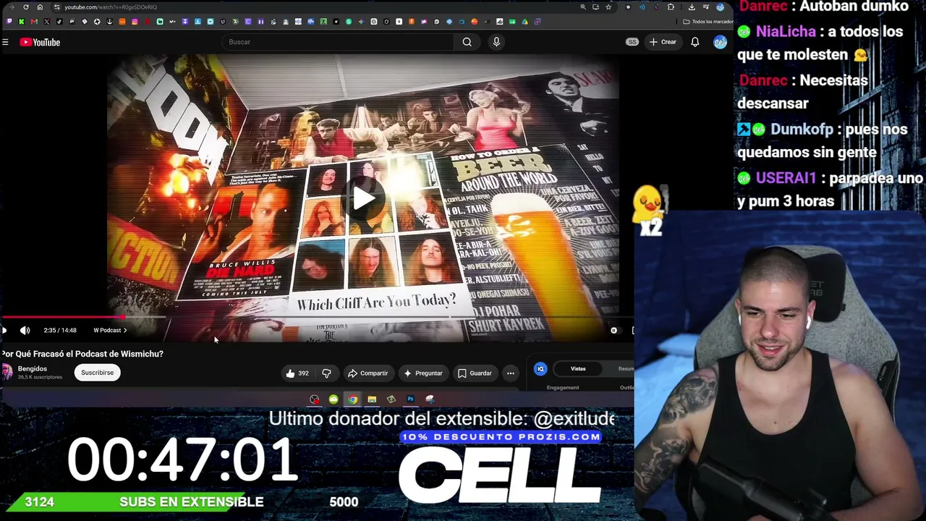Viewport: 926px width, 521px height.
Task: Open File Explorer from the taskbar
Action: pos(372,399)
